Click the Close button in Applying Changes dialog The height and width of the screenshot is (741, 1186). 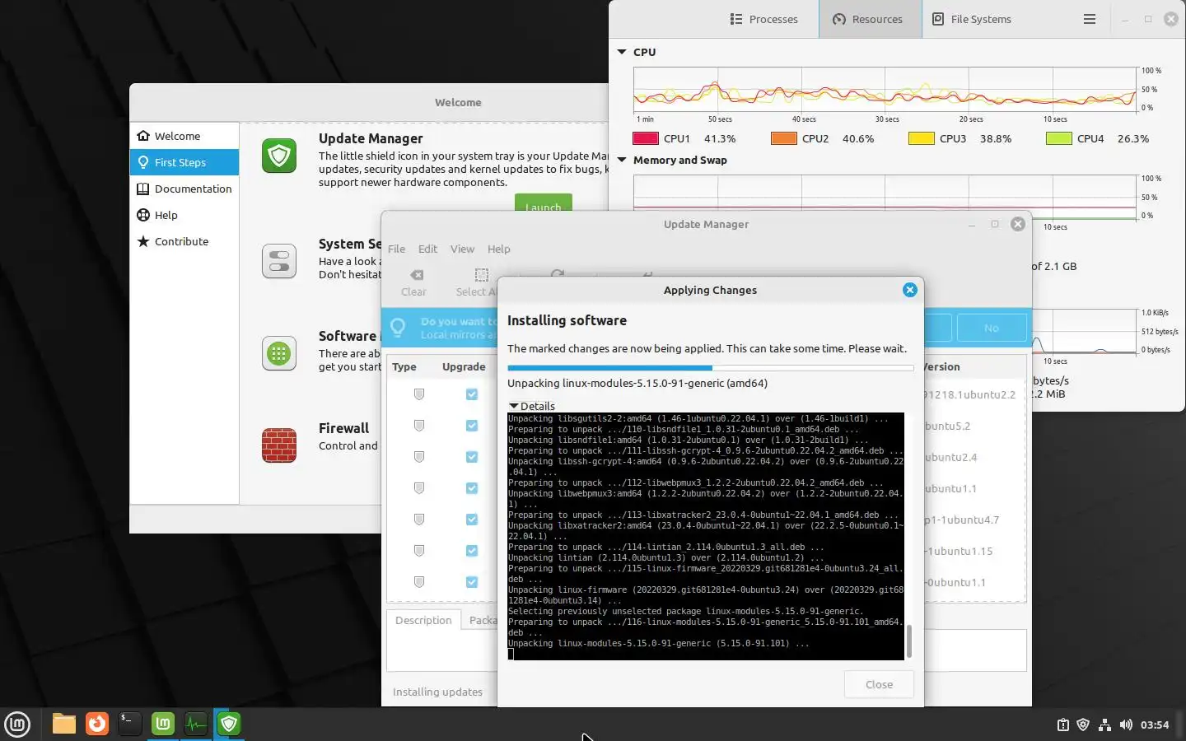879,684
